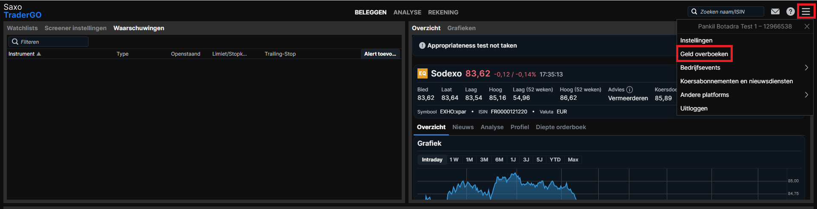This screenshot has width=817, height=209.
Task: Click the Filteren input field
Action: coord(49,42)
